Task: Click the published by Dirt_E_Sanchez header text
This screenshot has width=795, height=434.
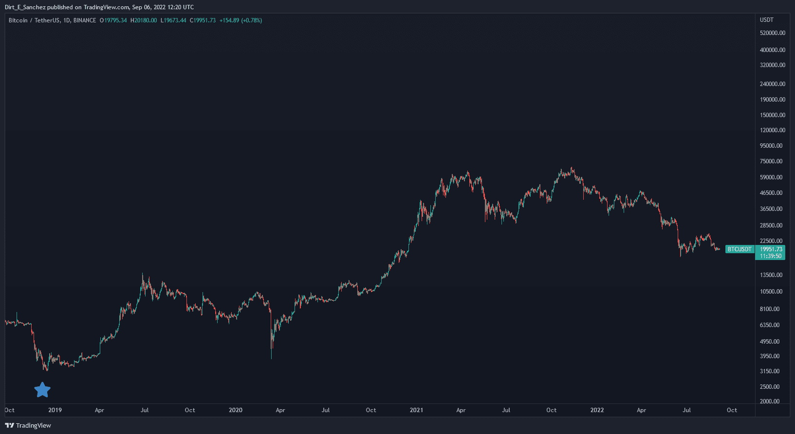Action: (x=99, y=7)
